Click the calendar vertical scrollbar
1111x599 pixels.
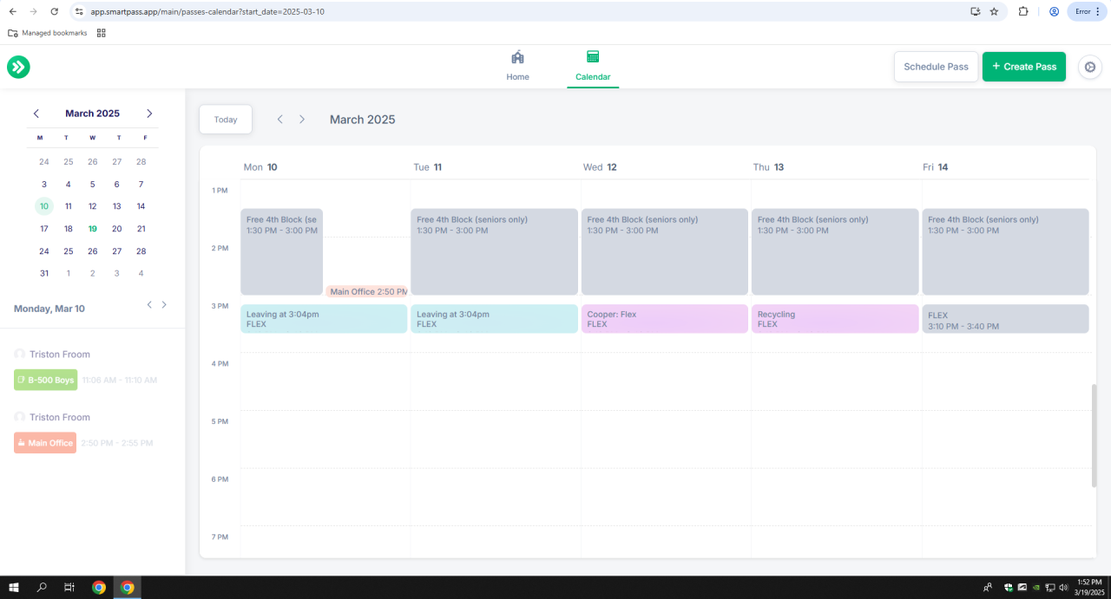1094,435
